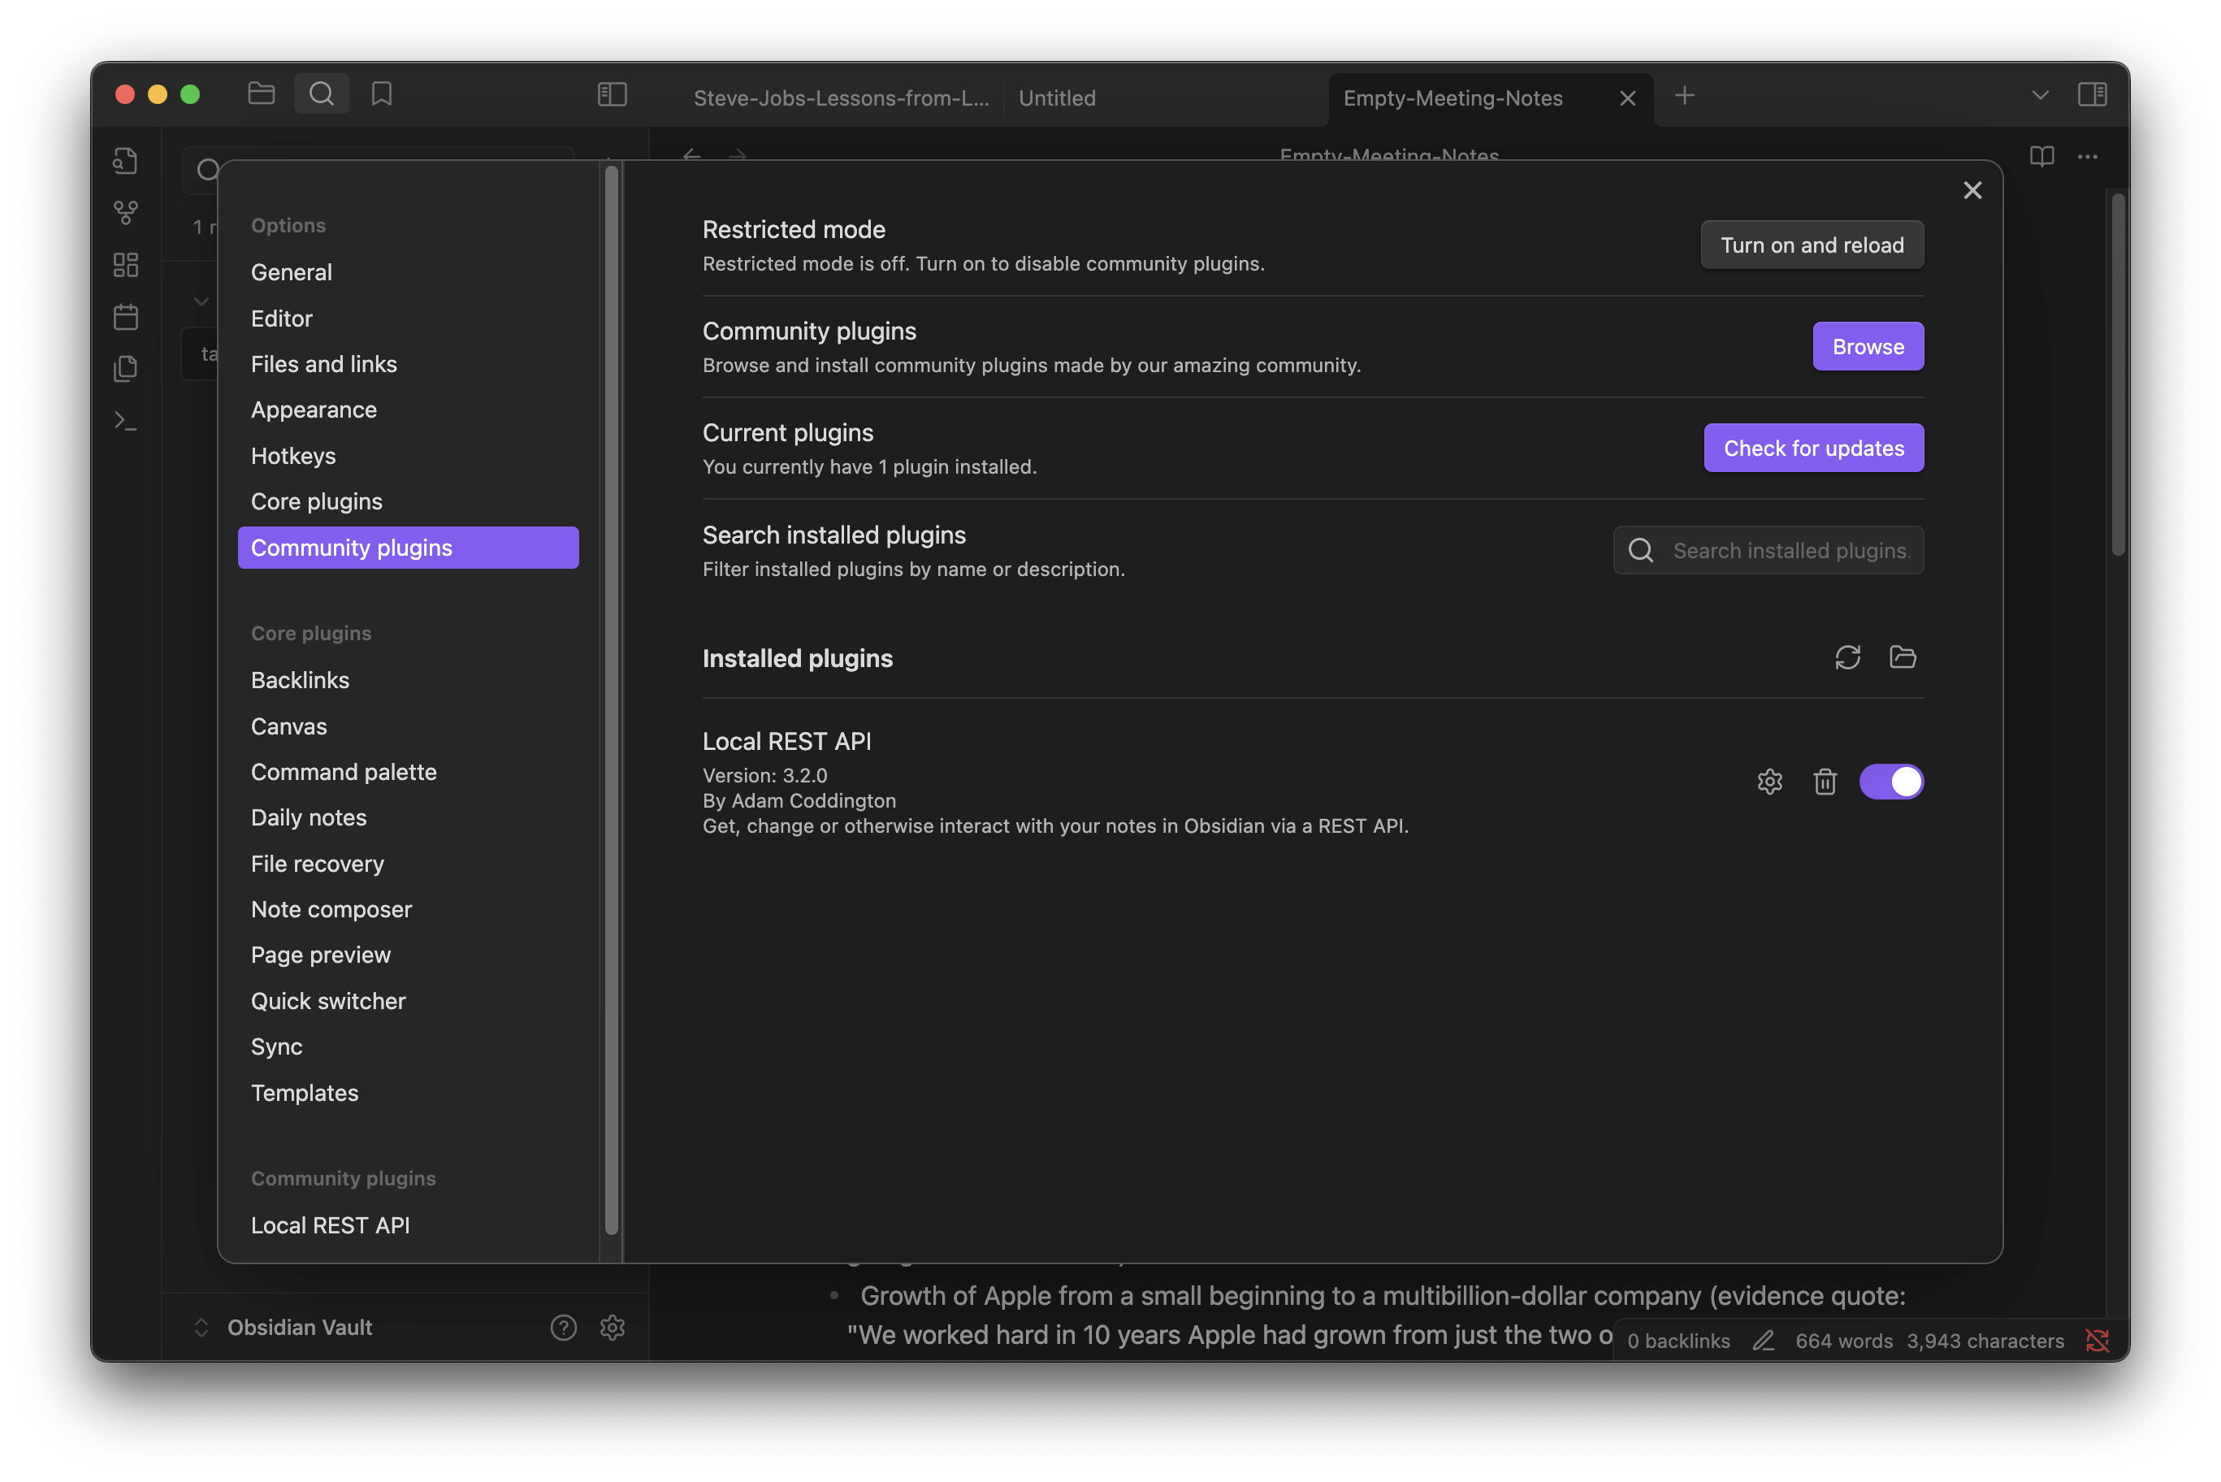Click the trash icon to uninstall Local REST API
The height and width of the screenshot is (1482, 2221).
coord(1825,782)
